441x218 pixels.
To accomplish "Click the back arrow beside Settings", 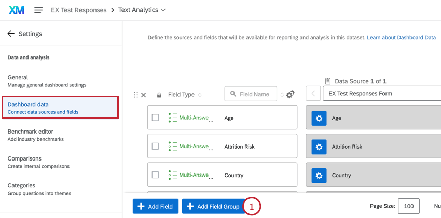I will pos(11,34).
